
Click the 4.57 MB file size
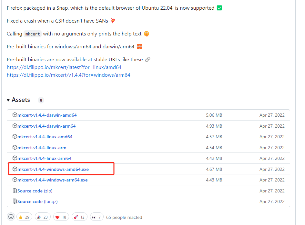[214, 137]
